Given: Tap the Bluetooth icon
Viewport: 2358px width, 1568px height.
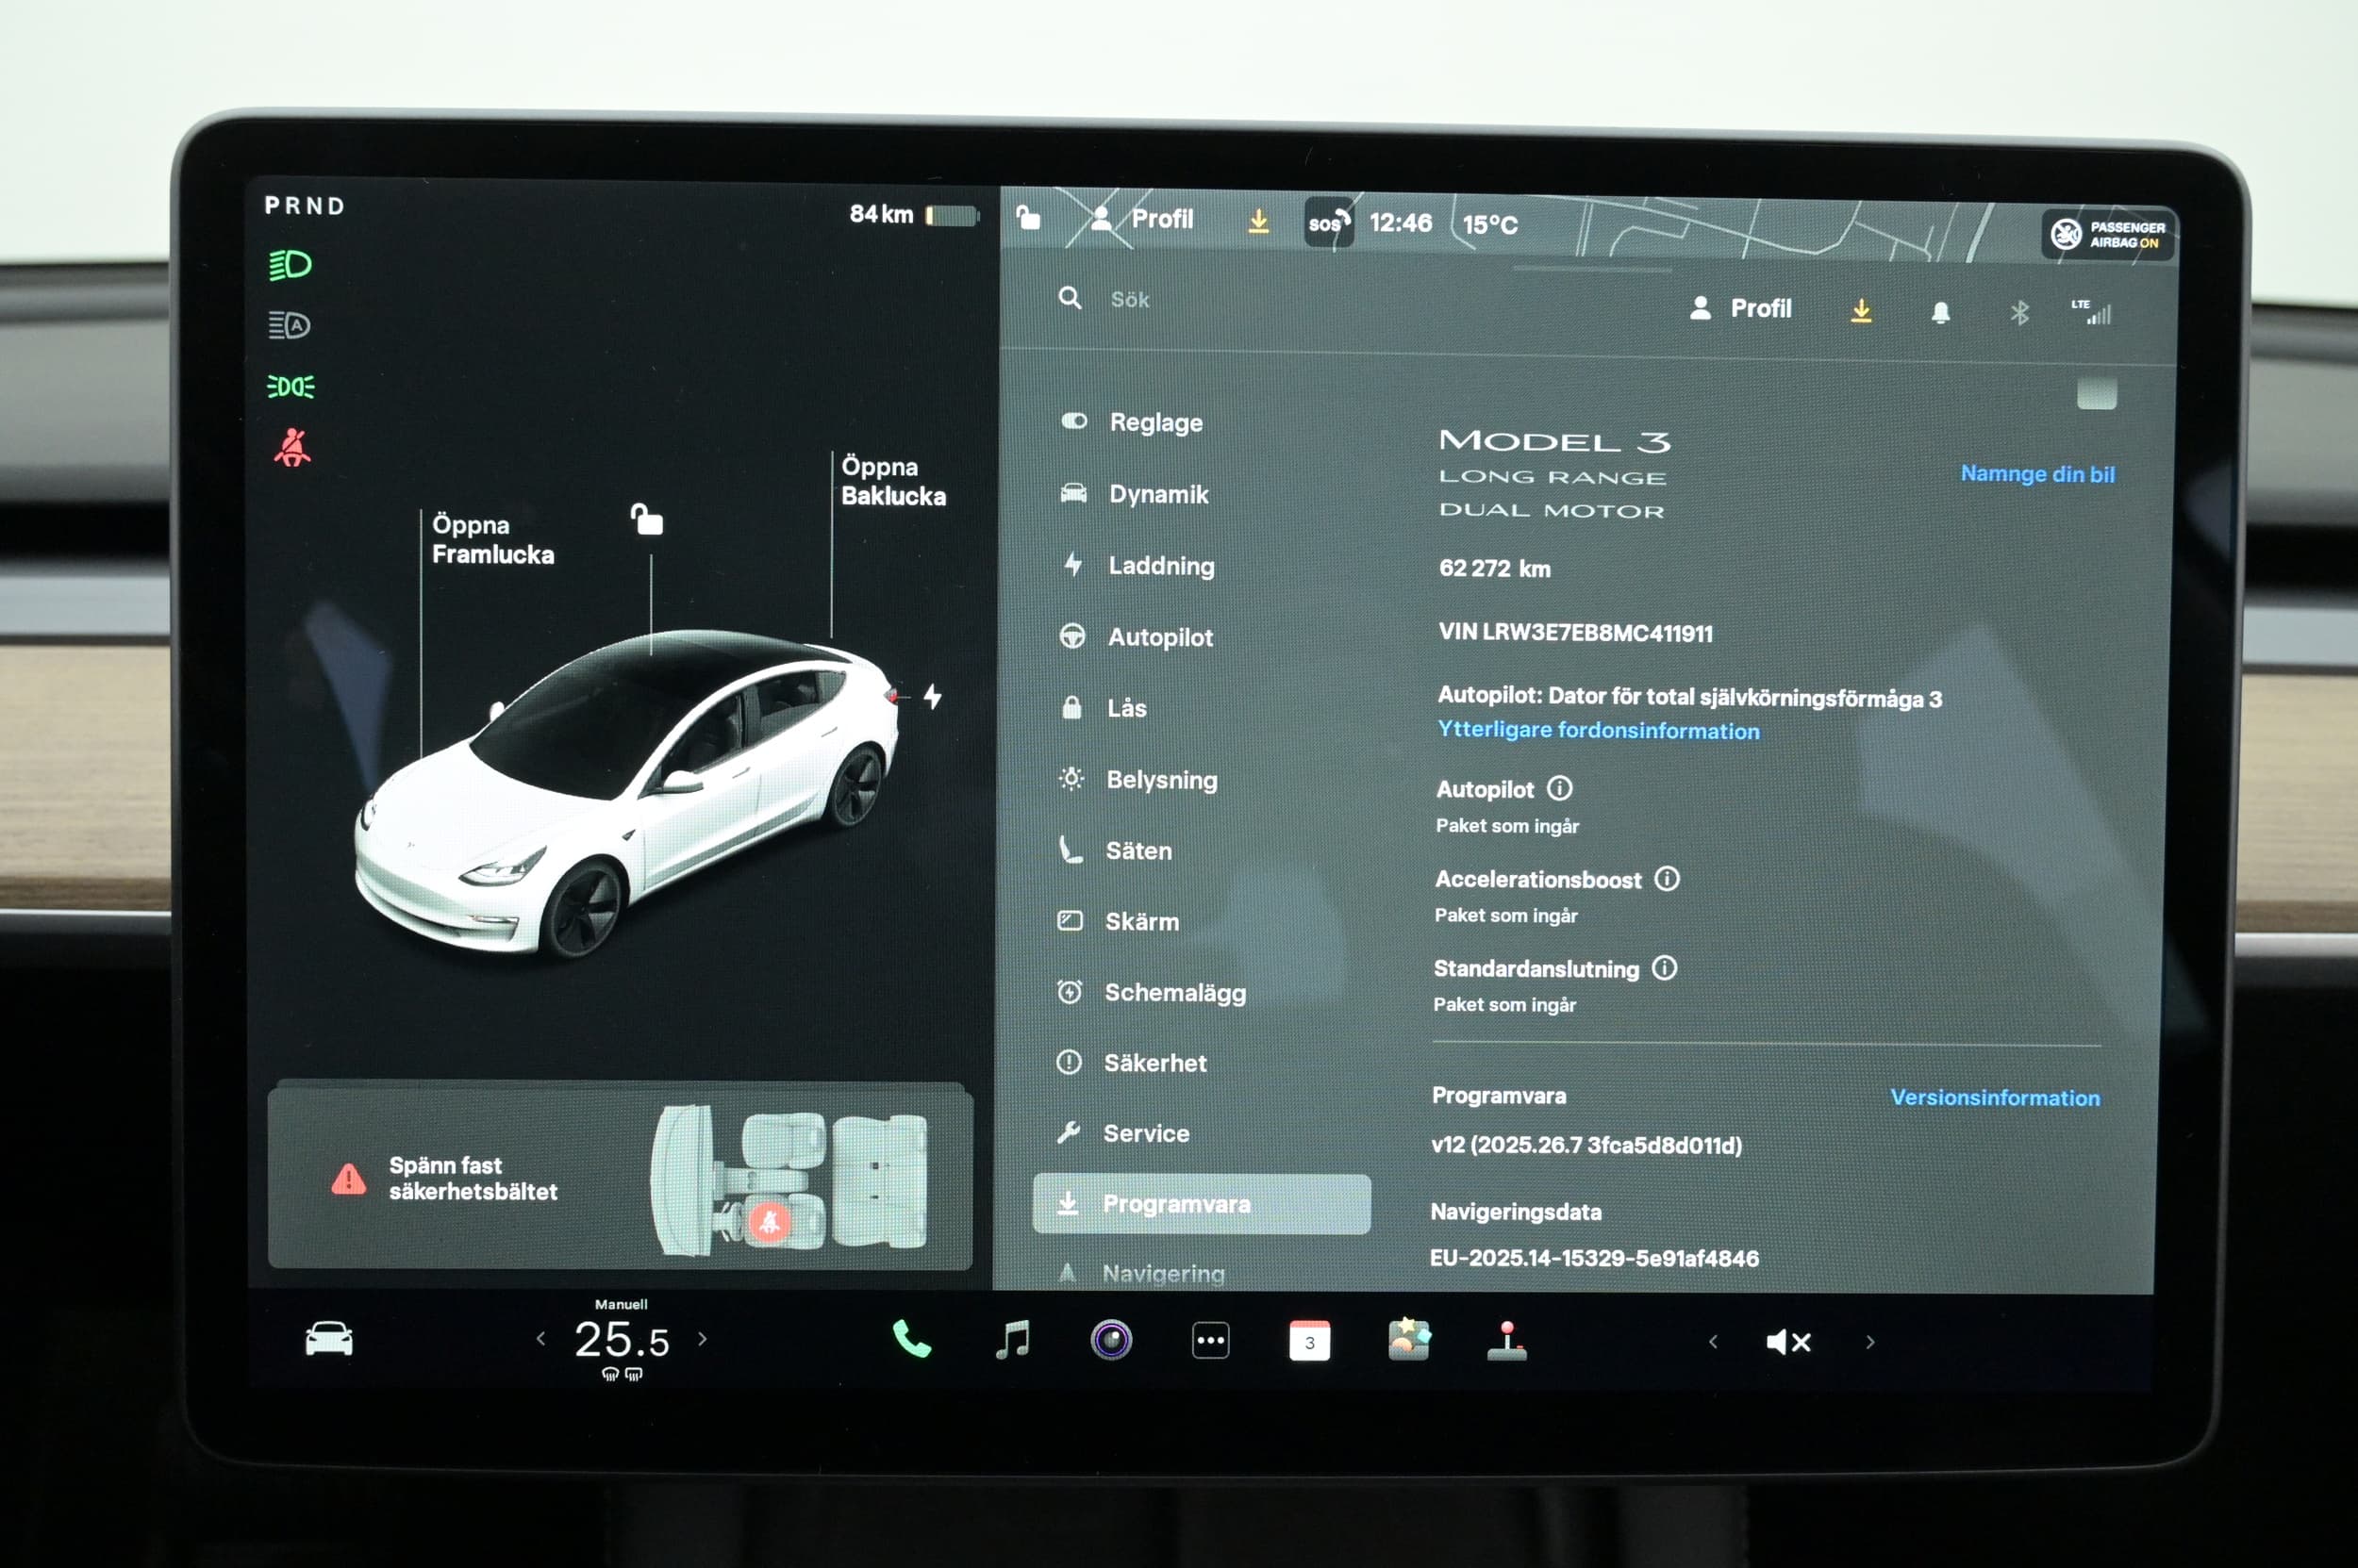Looking at the screenshot, I should [x=2018, y=313].
